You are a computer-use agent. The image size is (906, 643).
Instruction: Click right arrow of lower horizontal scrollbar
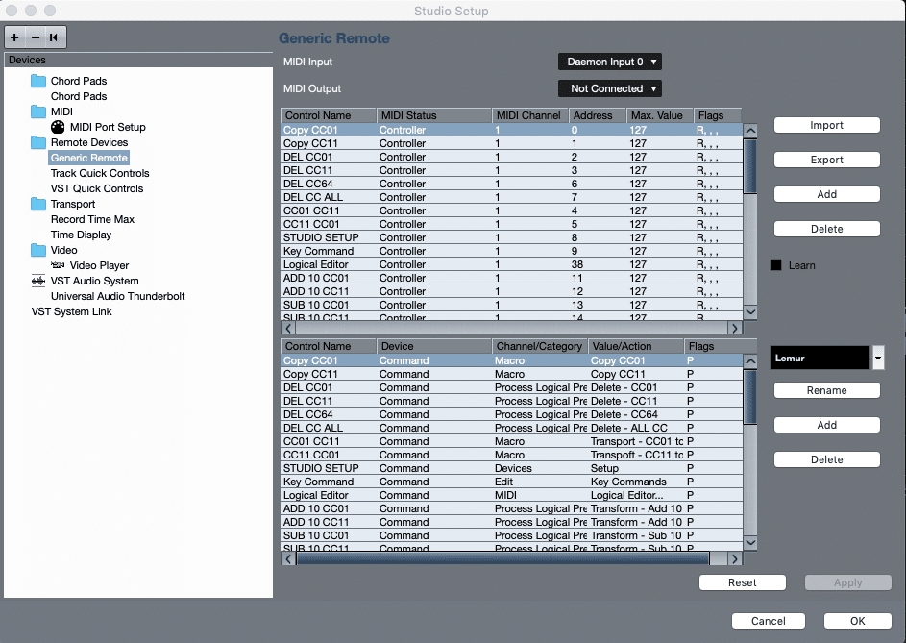[734, 559]
